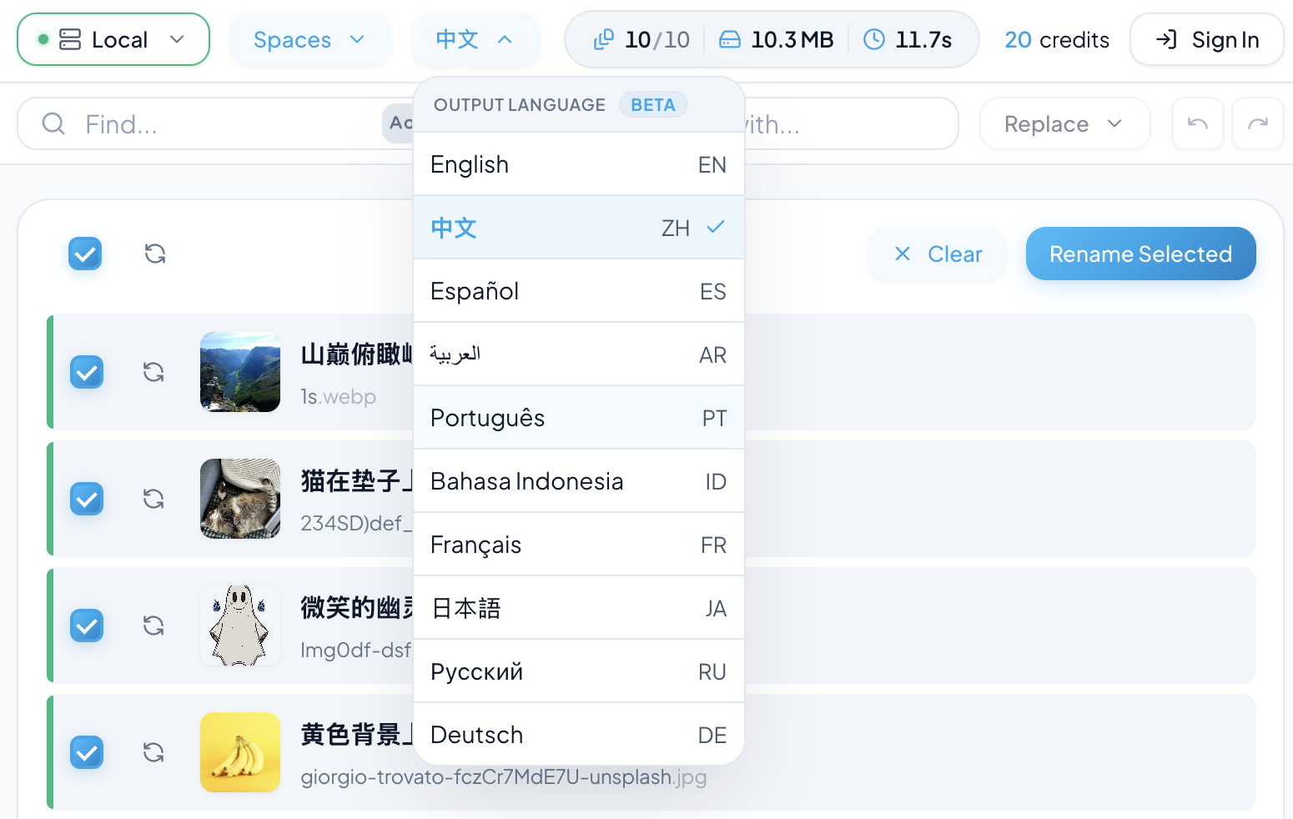Click the redo arrow icon

1258,123
